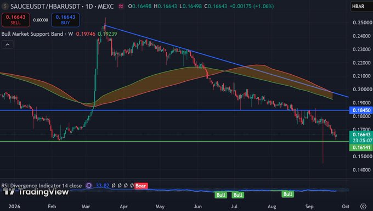This screenshot has width=373, height=211.
Task: Click the Sep label on time axis
Action: (309, 207)
